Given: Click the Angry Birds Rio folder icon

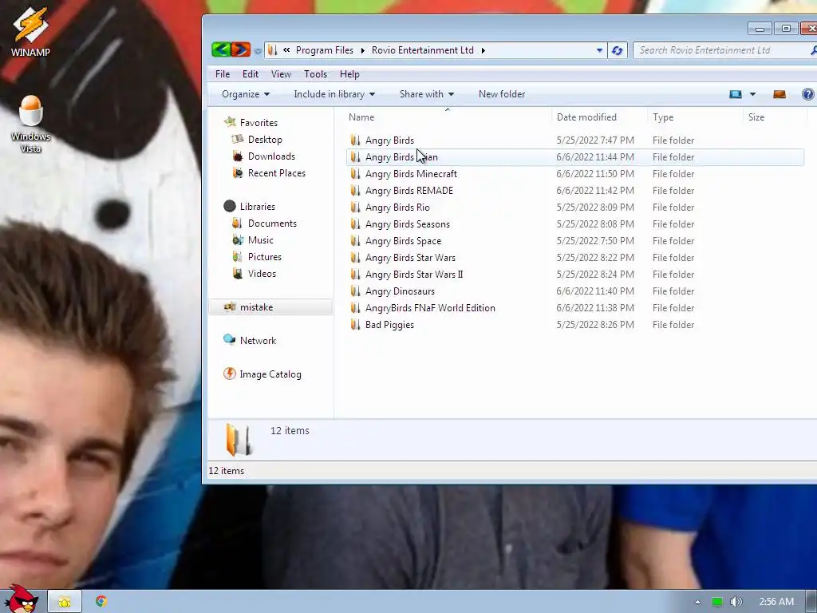Looking at the screenshot, I should pos(355,208).
